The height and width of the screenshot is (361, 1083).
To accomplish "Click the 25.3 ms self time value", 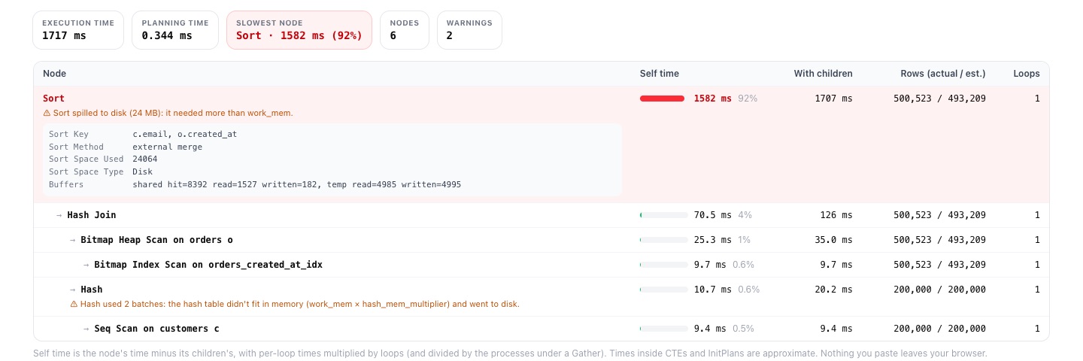I will (712, 240).
